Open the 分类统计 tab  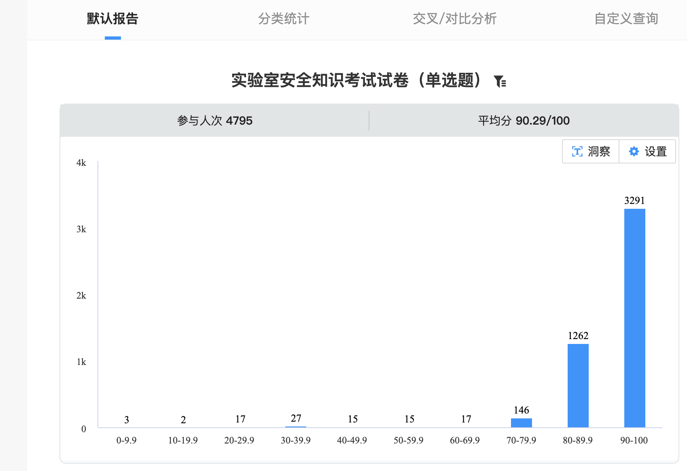[284, 19]
